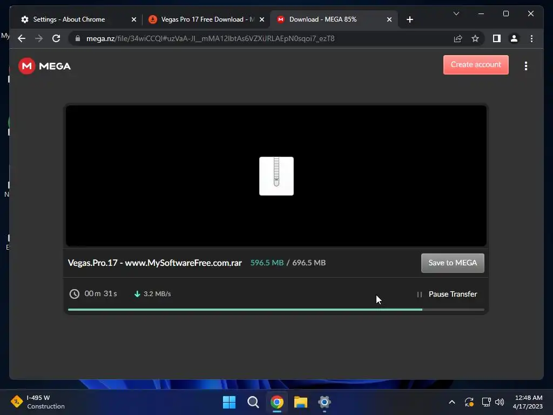Click the MEGA logo
The width and height of the screenshot is (553, 415).
(x=44, y=66)
